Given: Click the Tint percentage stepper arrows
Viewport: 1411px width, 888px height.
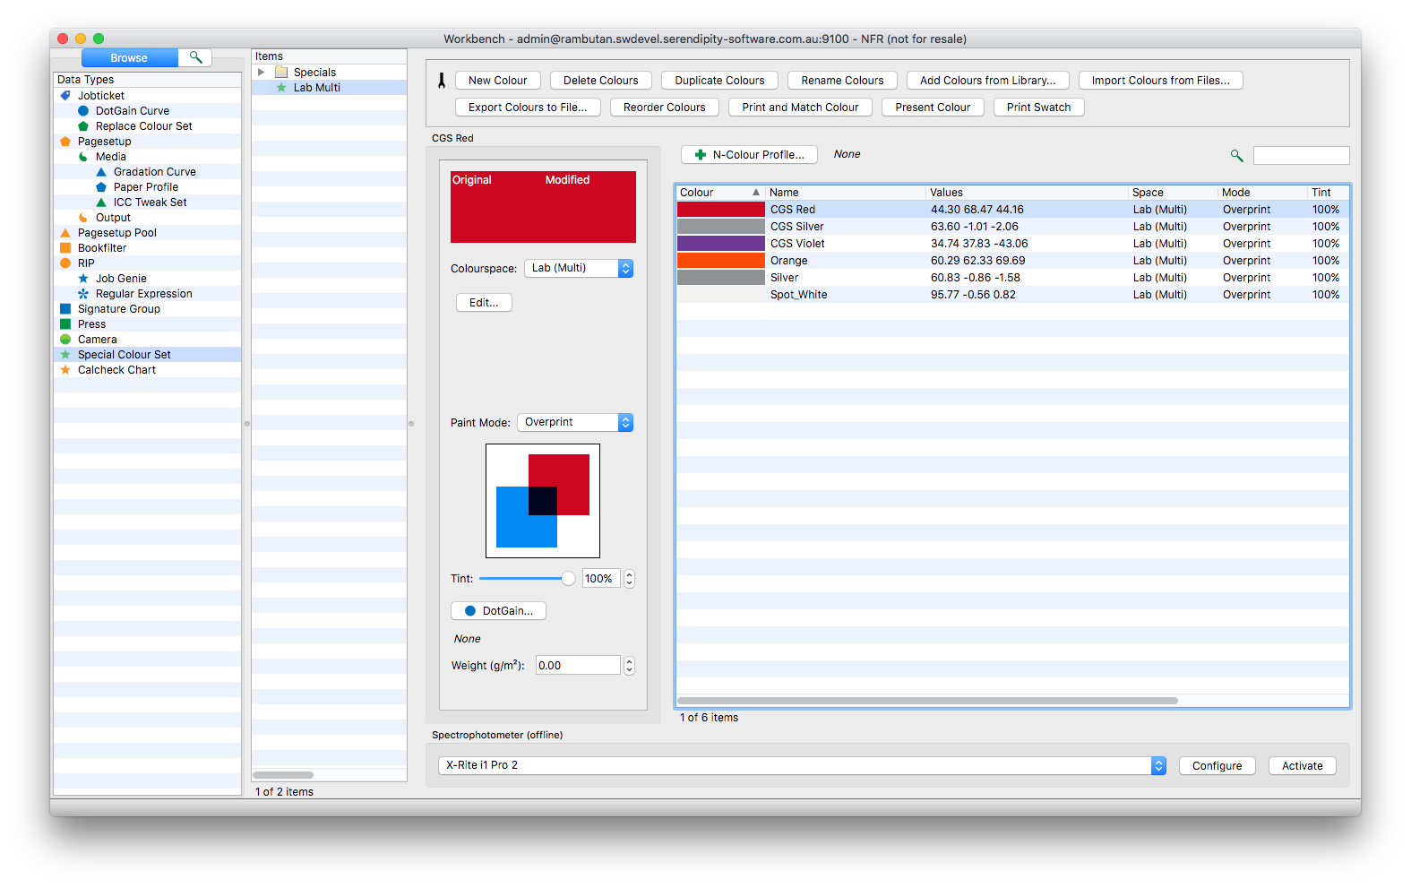Looking at the screenshot, I should tap(629, 579).
